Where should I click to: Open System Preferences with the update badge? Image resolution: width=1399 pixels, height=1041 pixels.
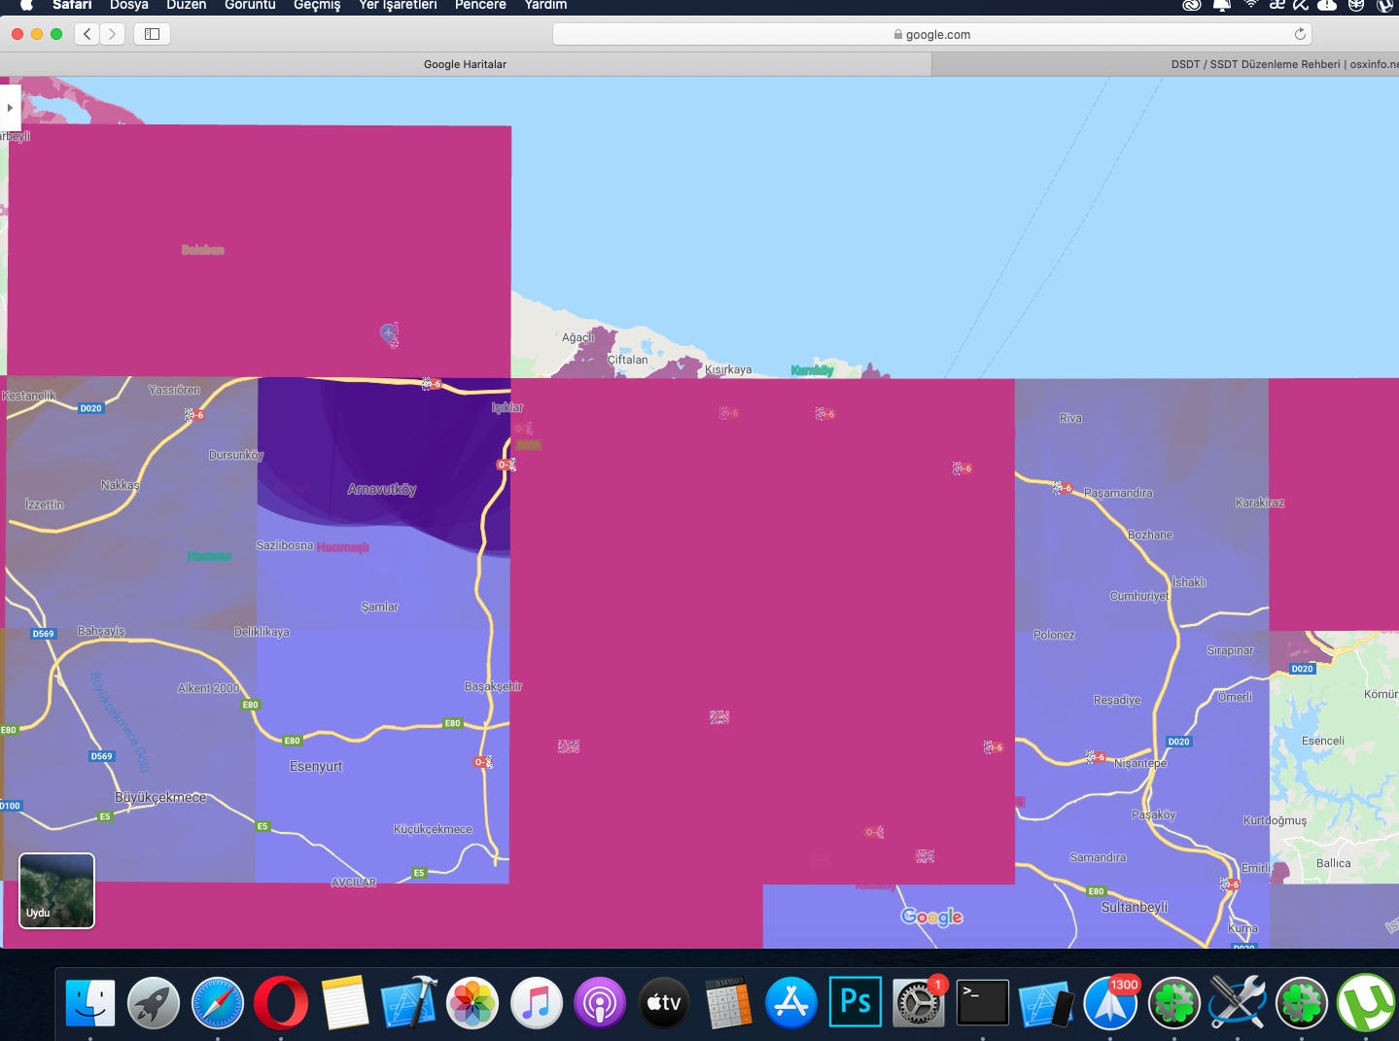pyautogui.click(x=918, y=1002)
